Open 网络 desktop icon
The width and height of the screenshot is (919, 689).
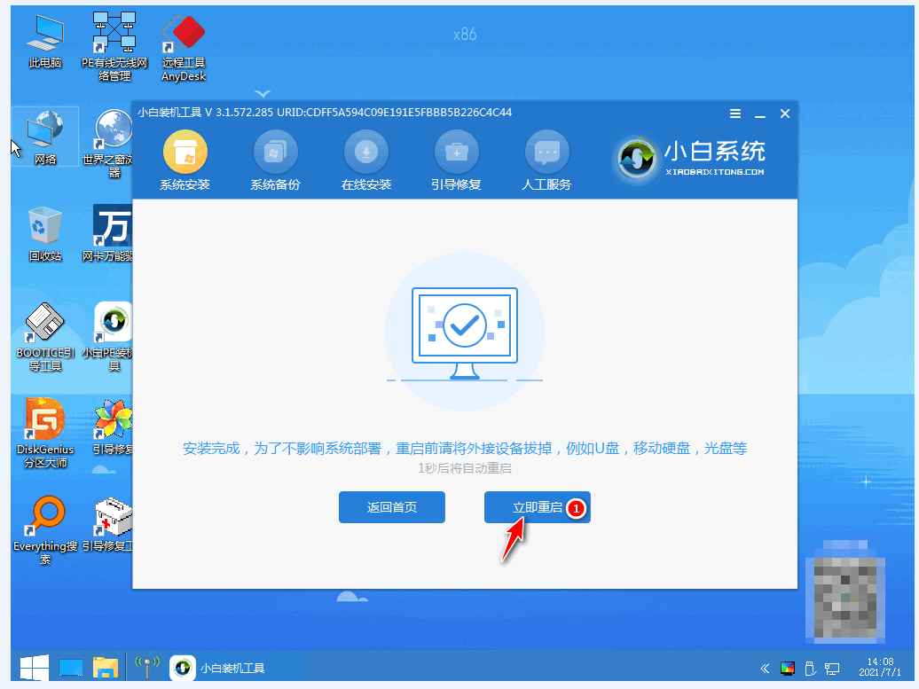[45, 137]
